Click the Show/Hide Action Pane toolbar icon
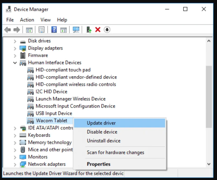Screen dimensions: 217x180 click(x=63, y=30)
